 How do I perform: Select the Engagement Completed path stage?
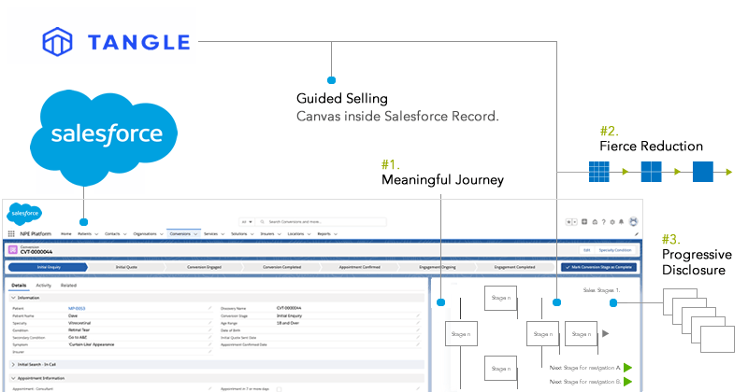tap(515, 267)
